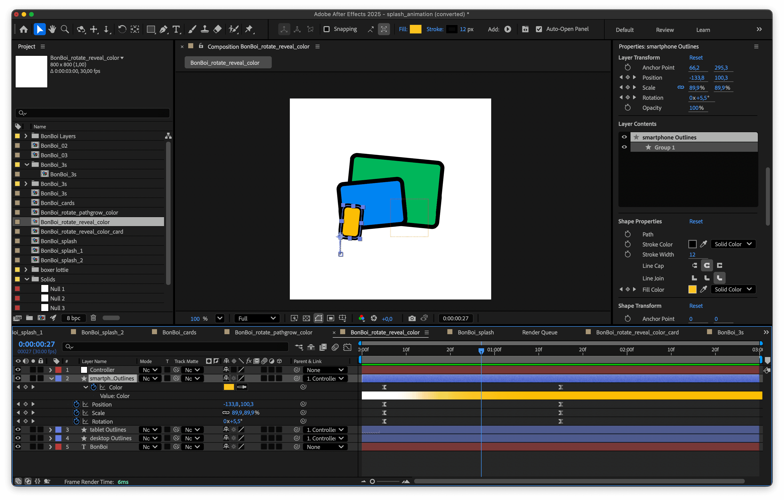The height and width of the screenshot is (500, 784).
Task: Pick the Puppet Pin tool
Action: 249,30
